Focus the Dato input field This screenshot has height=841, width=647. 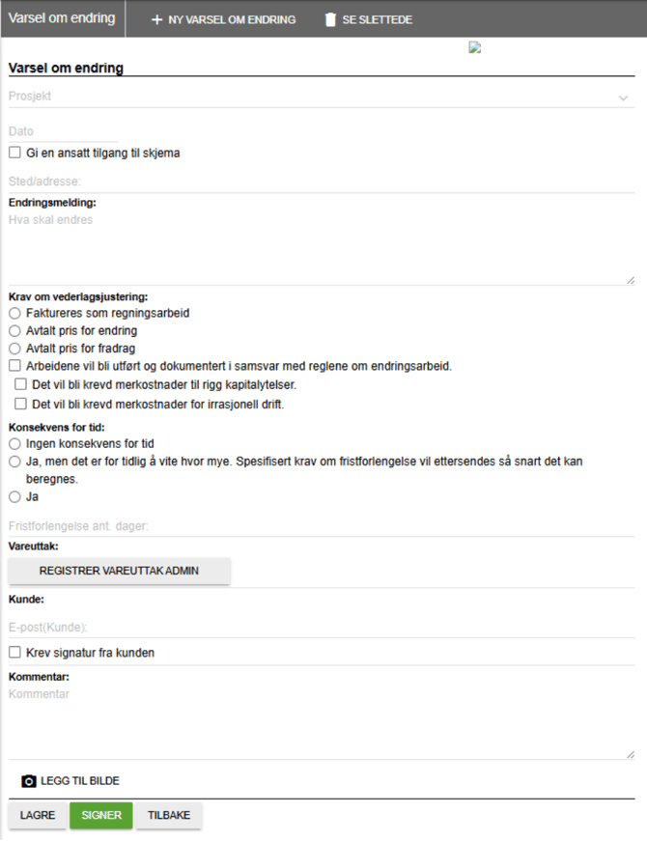[x=63, y=131]
